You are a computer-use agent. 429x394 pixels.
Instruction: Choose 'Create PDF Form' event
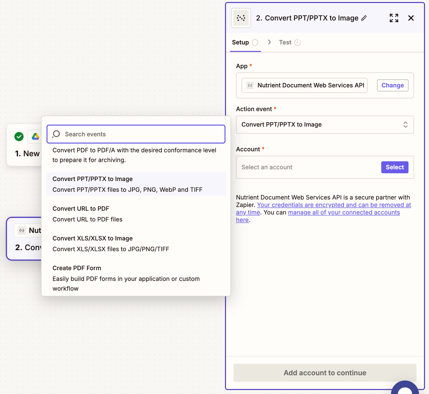coord(77,268)
